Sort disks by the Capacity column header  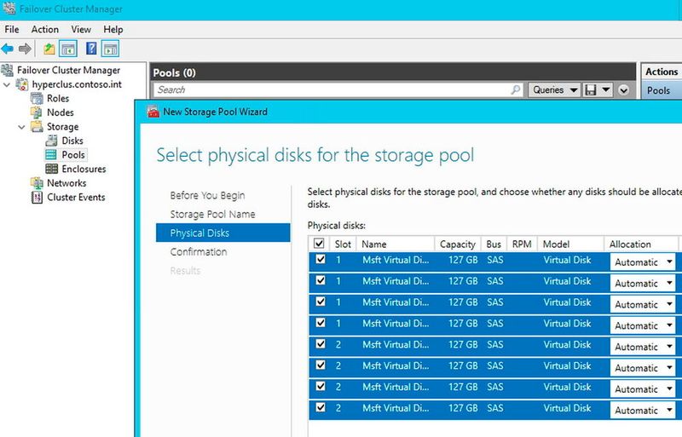click(x=458, y=244)
